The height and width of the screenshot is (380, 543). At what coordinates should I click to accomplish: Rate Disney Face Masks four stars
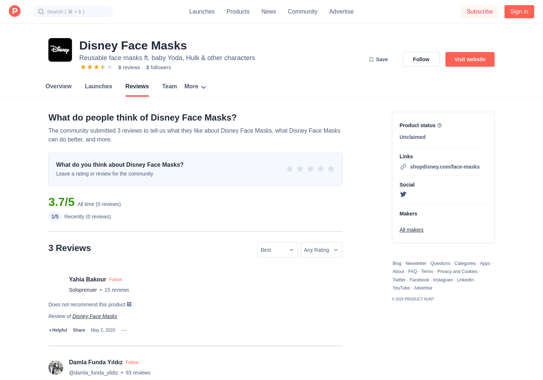321,169
